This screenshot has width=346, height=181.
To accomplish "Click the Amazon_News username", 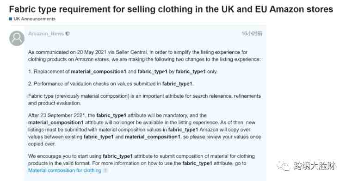I will pyautogui.click(x=46, y=33).
